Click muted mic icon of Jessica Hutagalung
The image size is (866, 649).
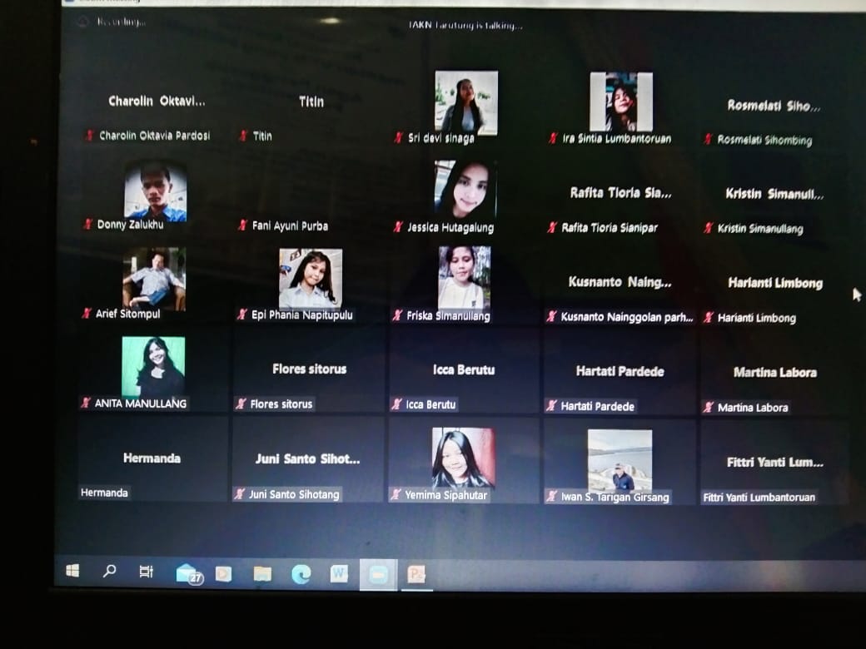[398, 227]
